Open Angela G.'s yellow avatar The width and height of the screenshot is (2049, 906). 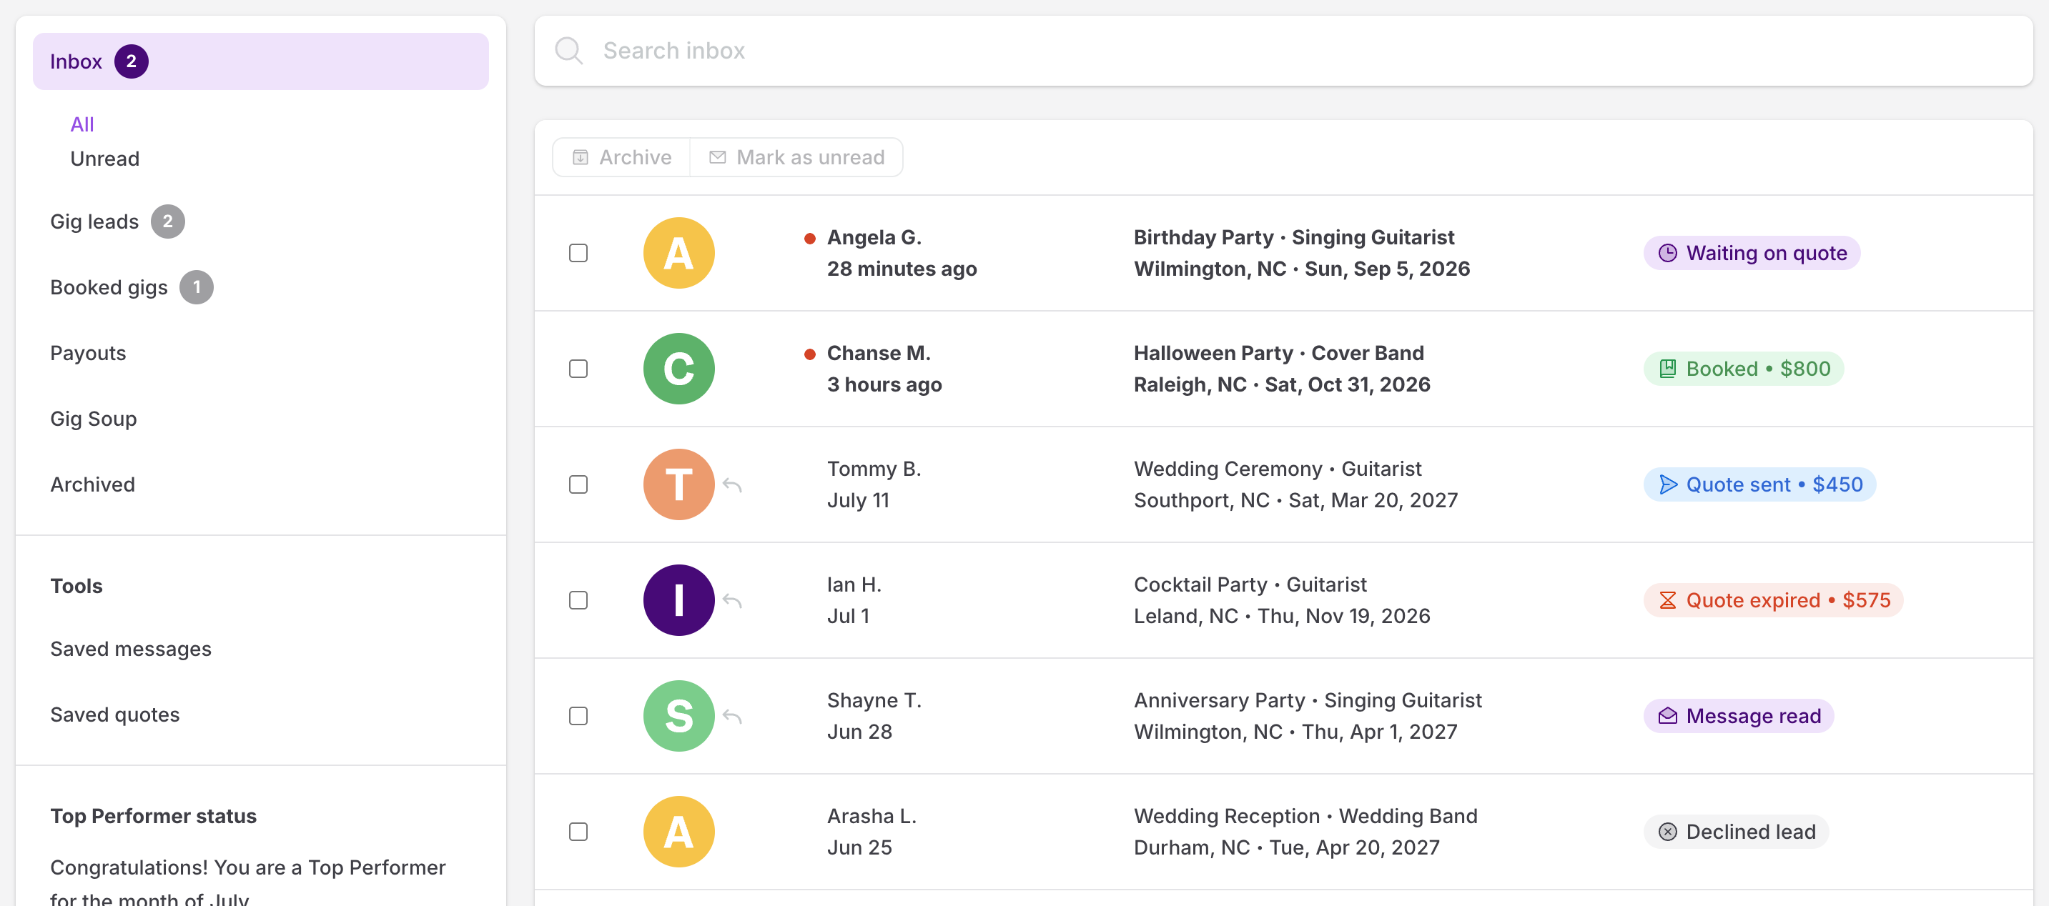678,253
